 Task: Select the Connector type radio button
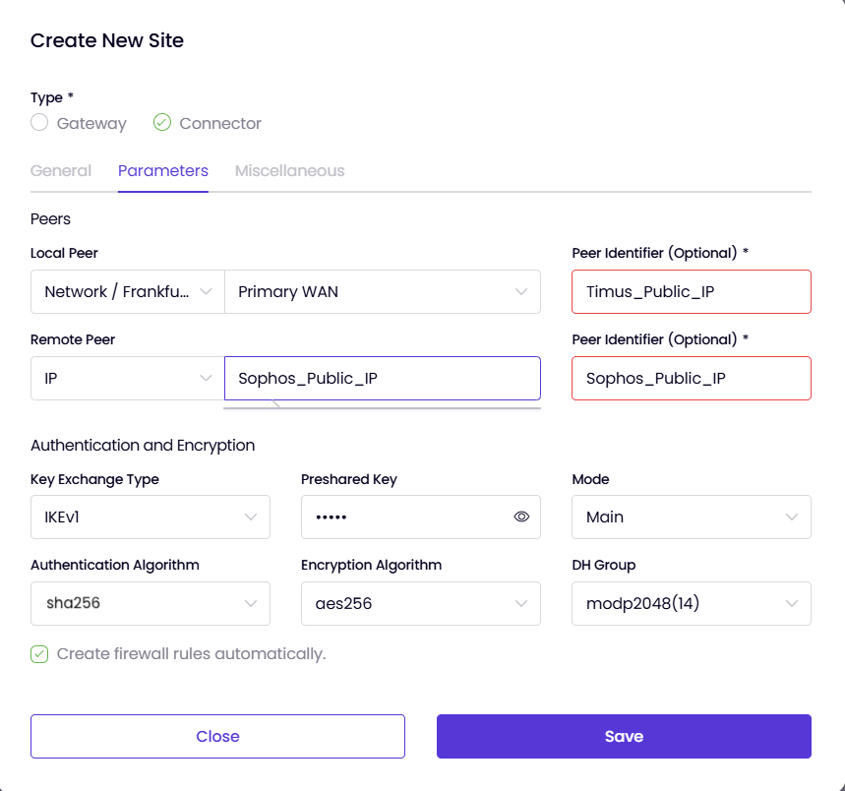click(162, 123)
